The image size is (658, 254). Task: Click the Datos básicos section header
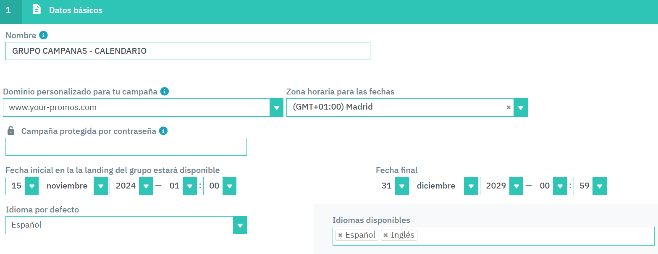tap(76, 10)
